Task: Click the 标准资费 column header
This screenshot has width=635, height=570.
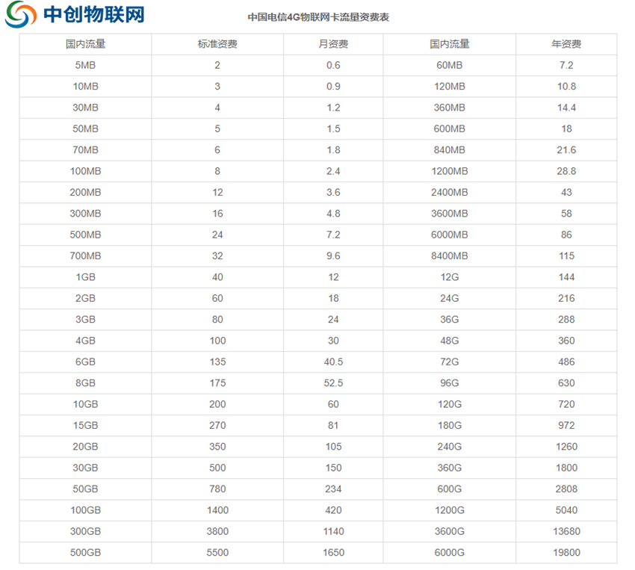Action: point(217,44)
